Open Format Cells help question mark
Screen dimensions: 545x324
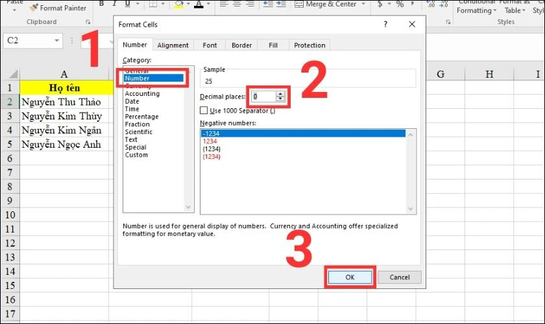point(385,25)
